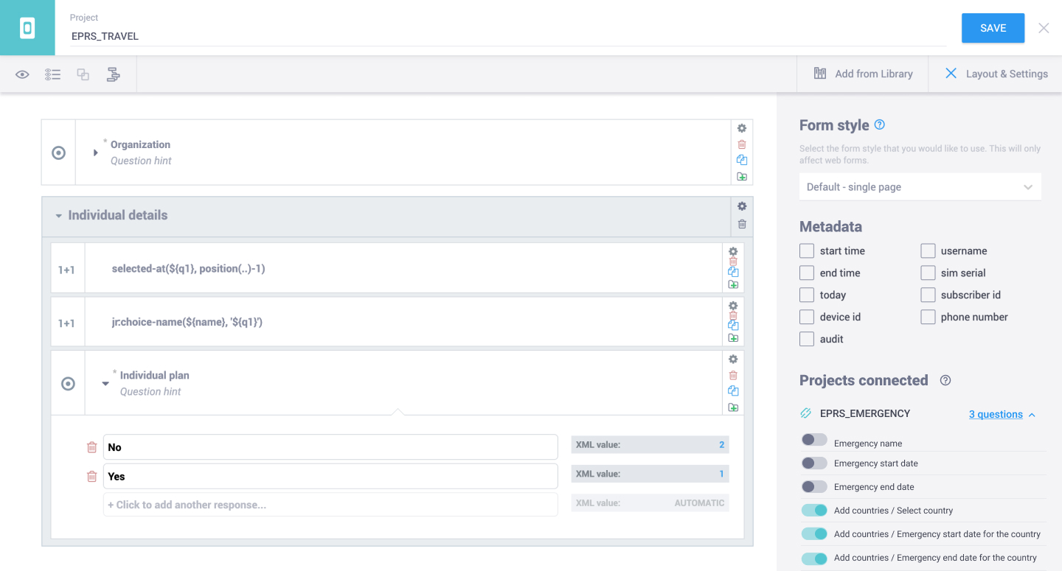1062x571 pixels.
Task: Collapse the Individual details group
Action: tap(58, 215)
